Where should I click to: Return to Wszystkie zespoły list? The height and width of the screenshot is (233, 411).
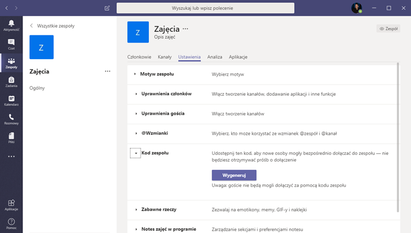[52, 25]
